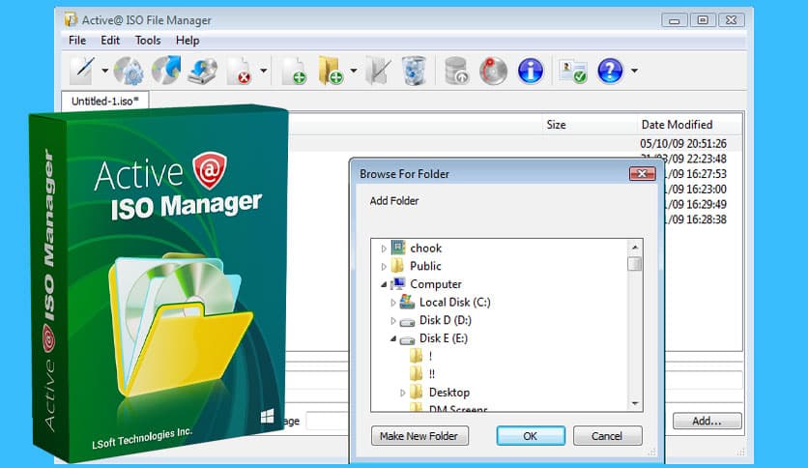Click the new ISO pencil-and-page icon
808x468 pixels.
[82, 71]
